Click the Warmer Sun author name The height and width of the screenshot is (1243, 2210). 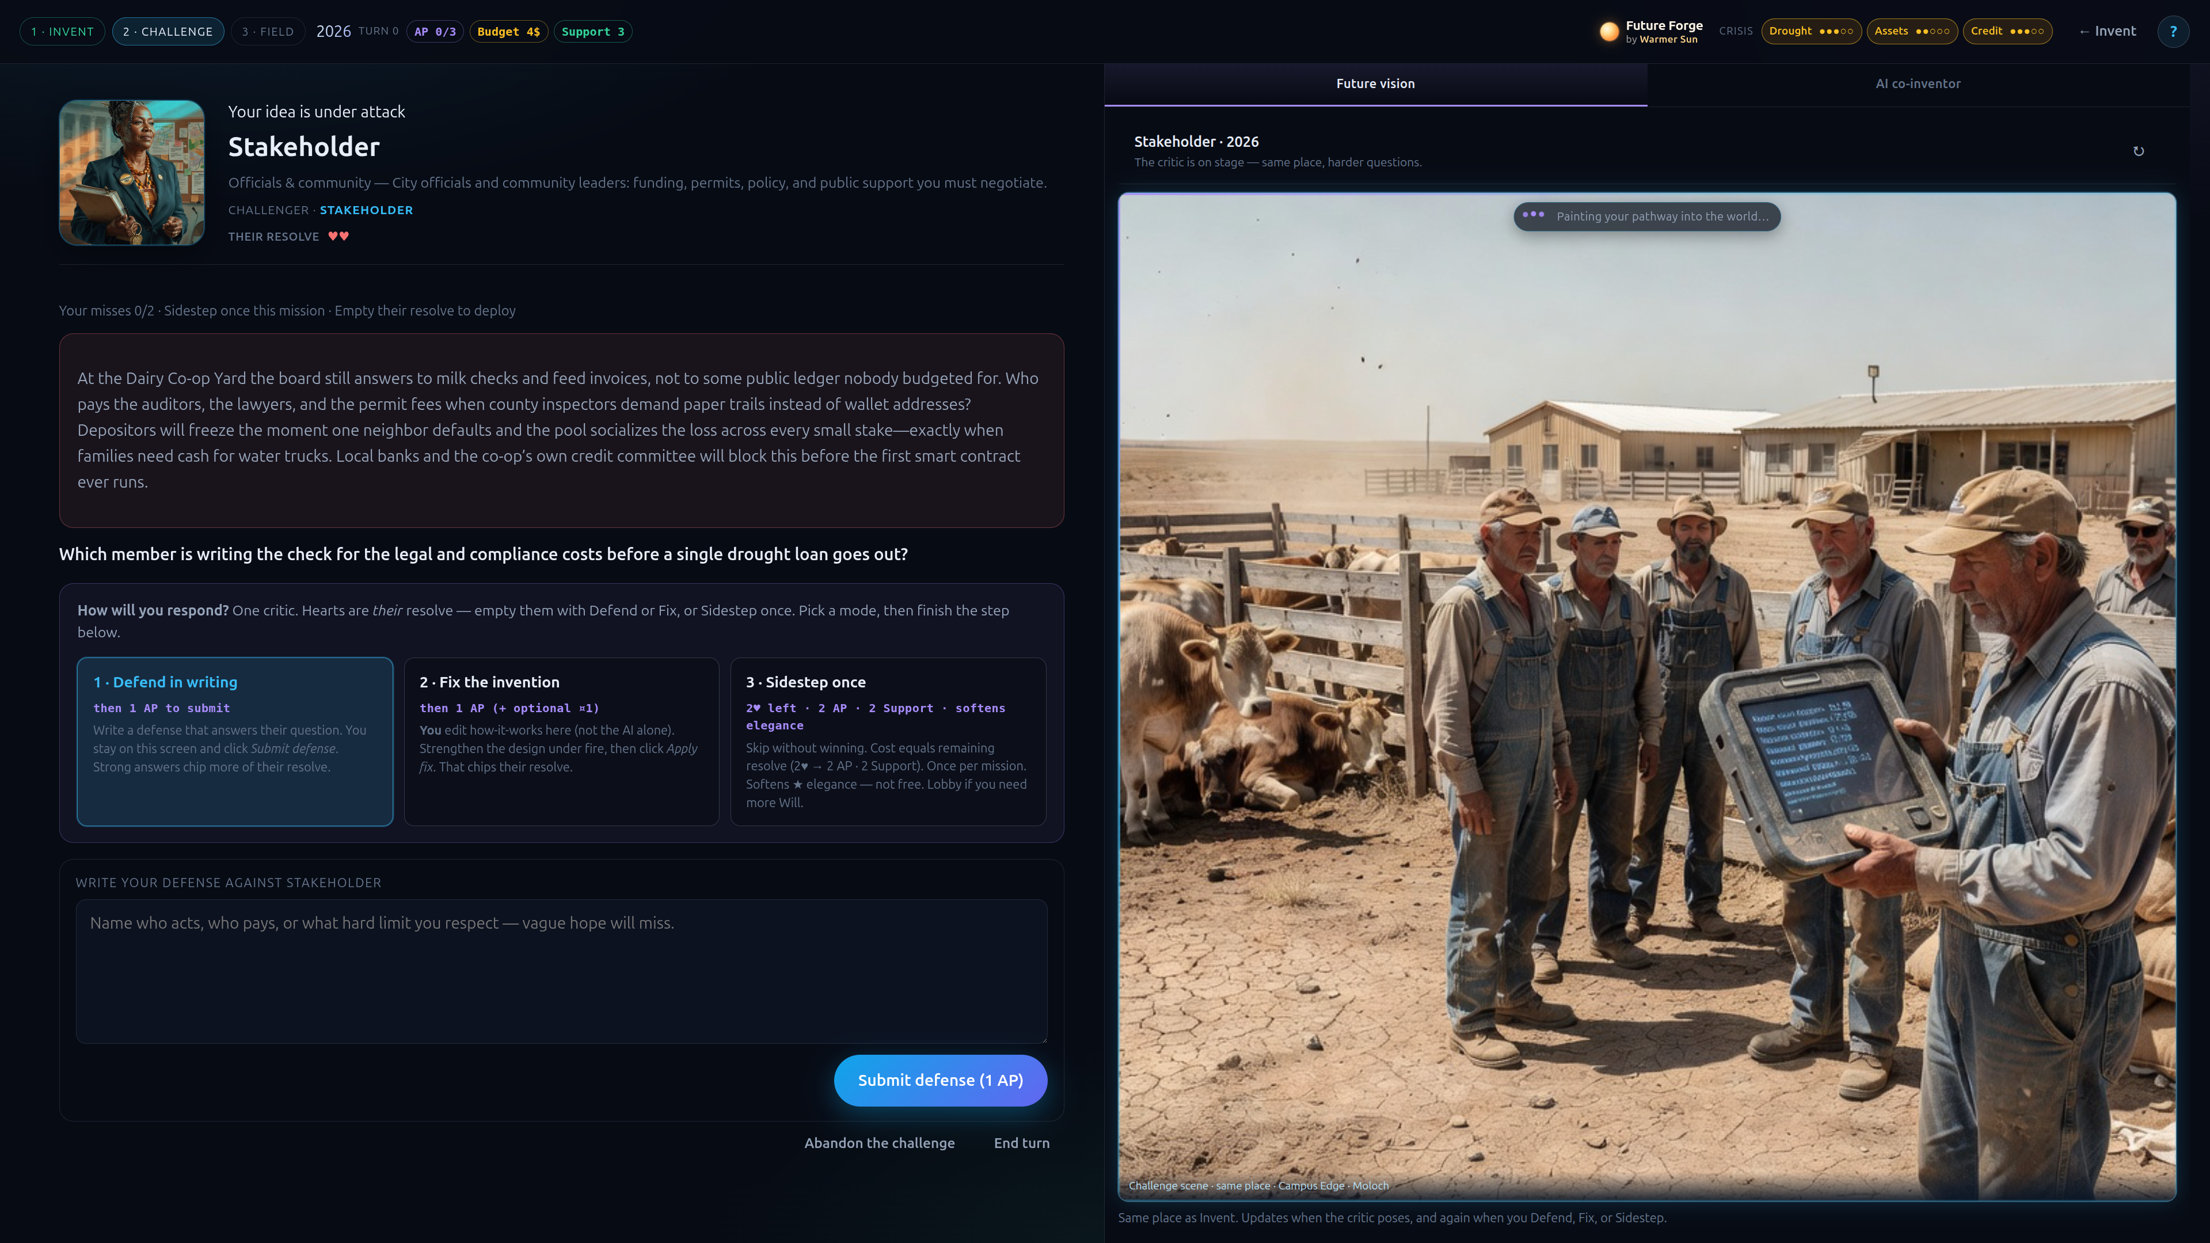pyautogui.click(x=1668, y=40)
